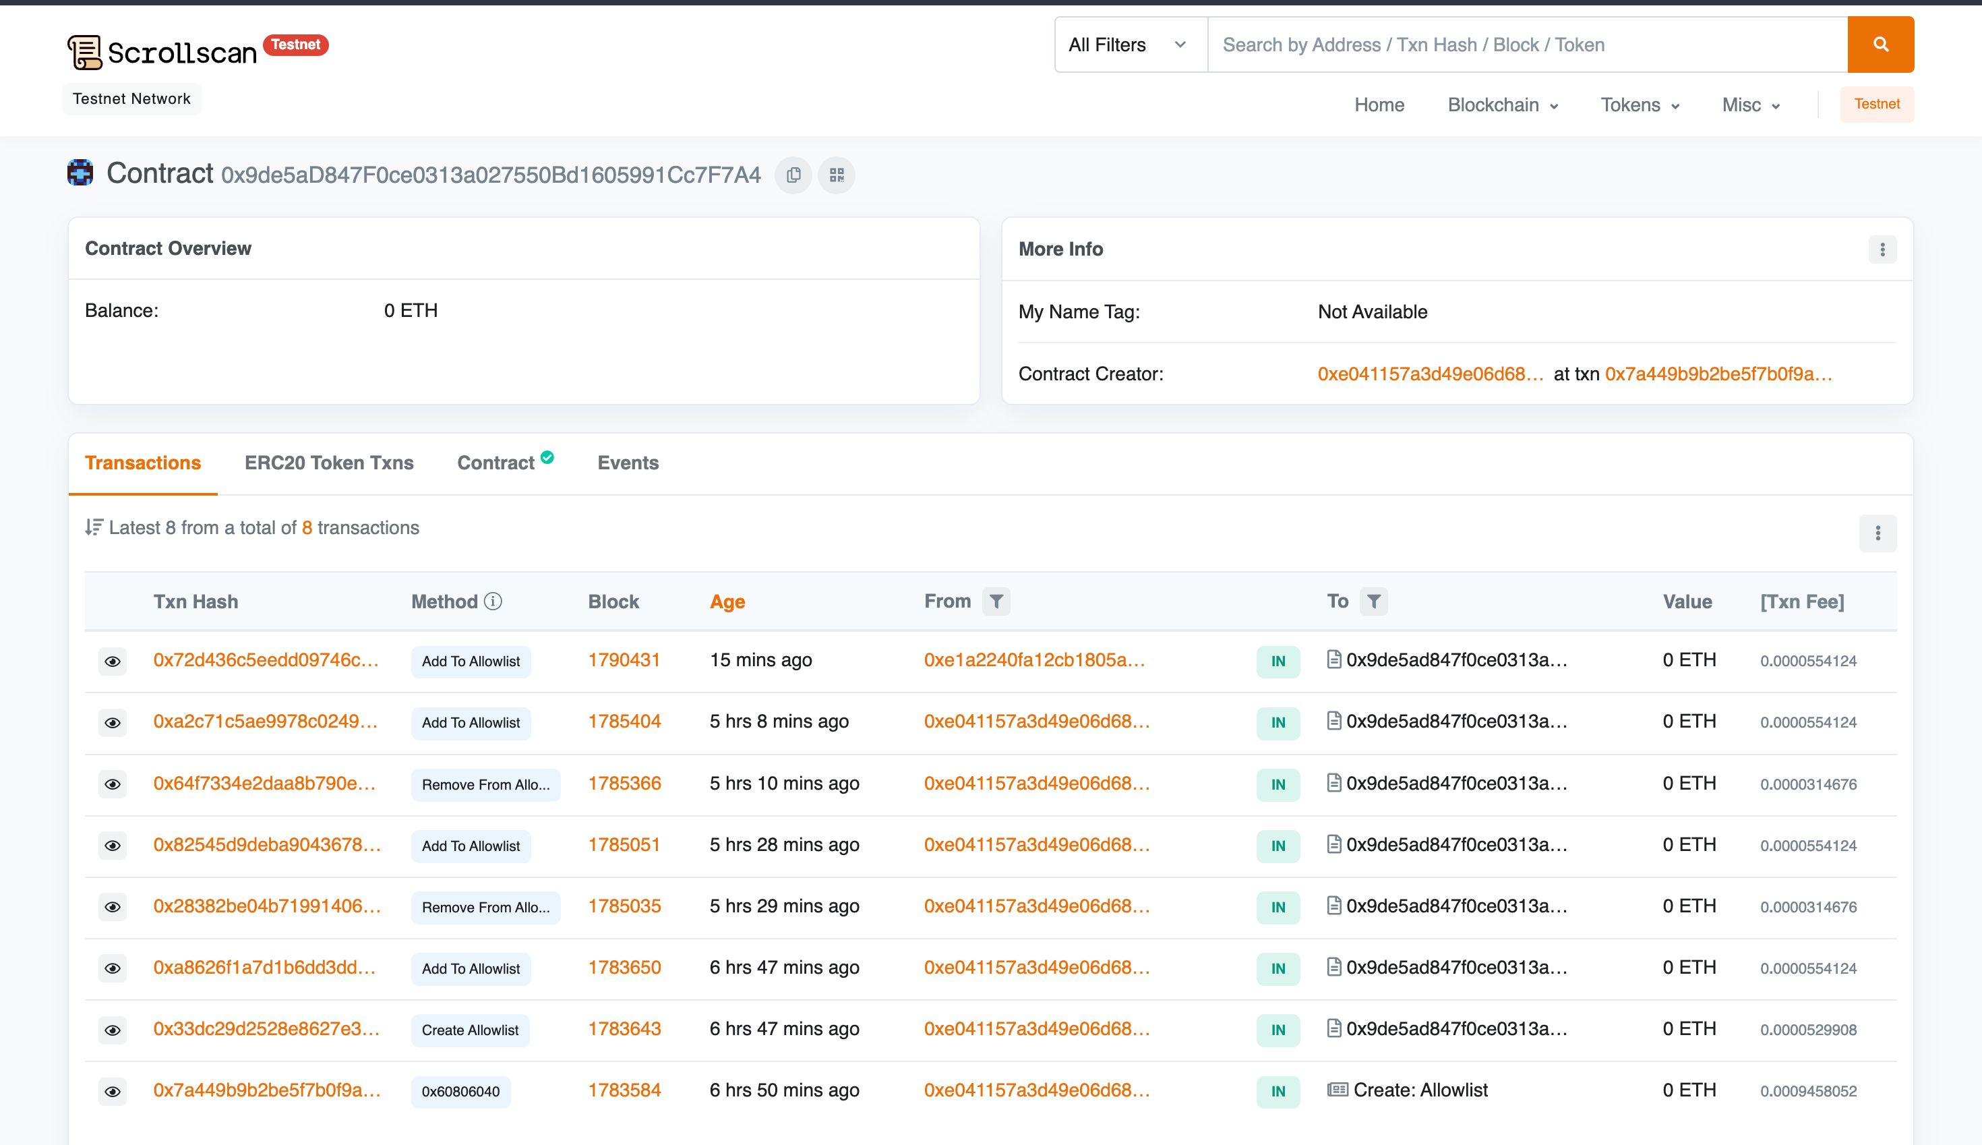The image size is (1982, 1145).
Task: Click contract creation icon beside Create: Allowlist
Action: 1338,1089
